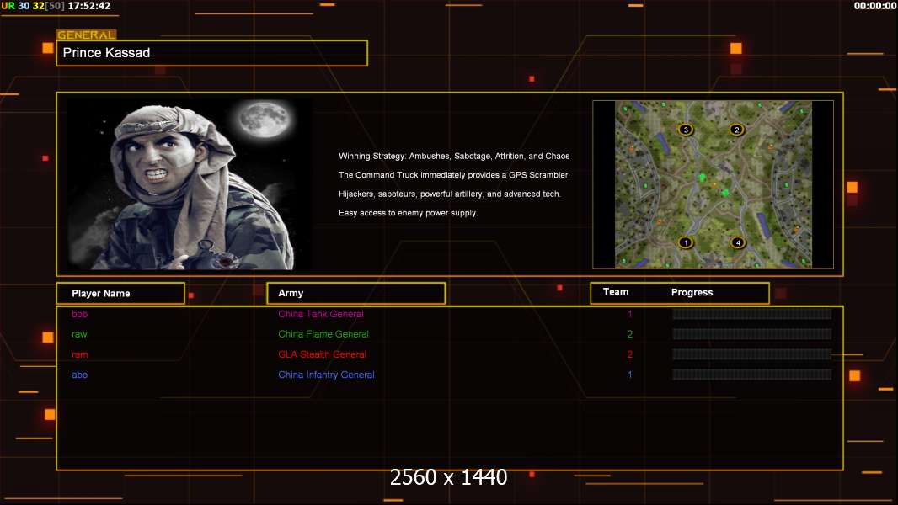Select start position 4 marker on map
The width and height of the screenshot is (898, 505).
tap(738, 242)
